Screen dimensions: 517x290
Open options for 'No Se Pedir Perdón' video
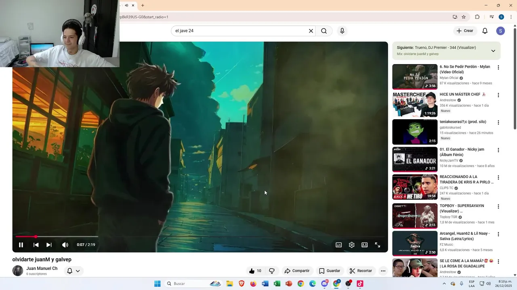pos(498,68)
